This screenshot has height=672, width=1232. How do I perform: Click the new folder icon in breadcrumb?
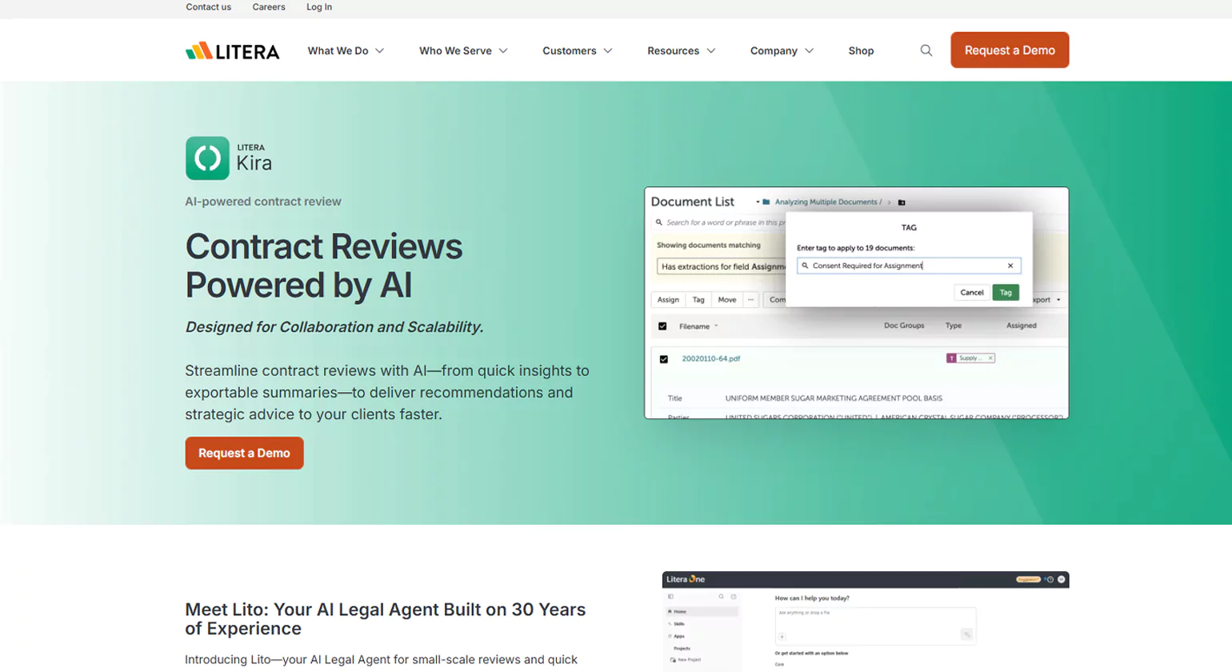pos(902,202)
